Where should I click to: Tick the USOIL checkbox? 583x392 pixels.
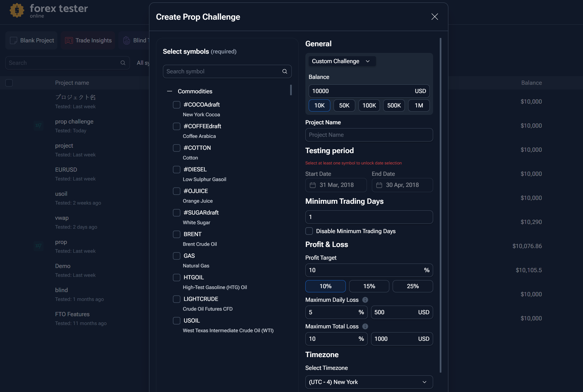[177, 321]
